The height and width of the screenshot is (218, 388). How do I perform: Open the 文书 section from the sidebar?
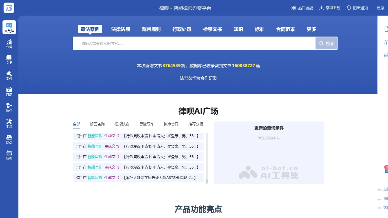click(x=9, y=60)
